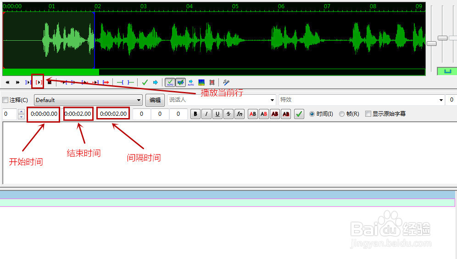Click the audio horizontal scrollbar

coord(214,72)
